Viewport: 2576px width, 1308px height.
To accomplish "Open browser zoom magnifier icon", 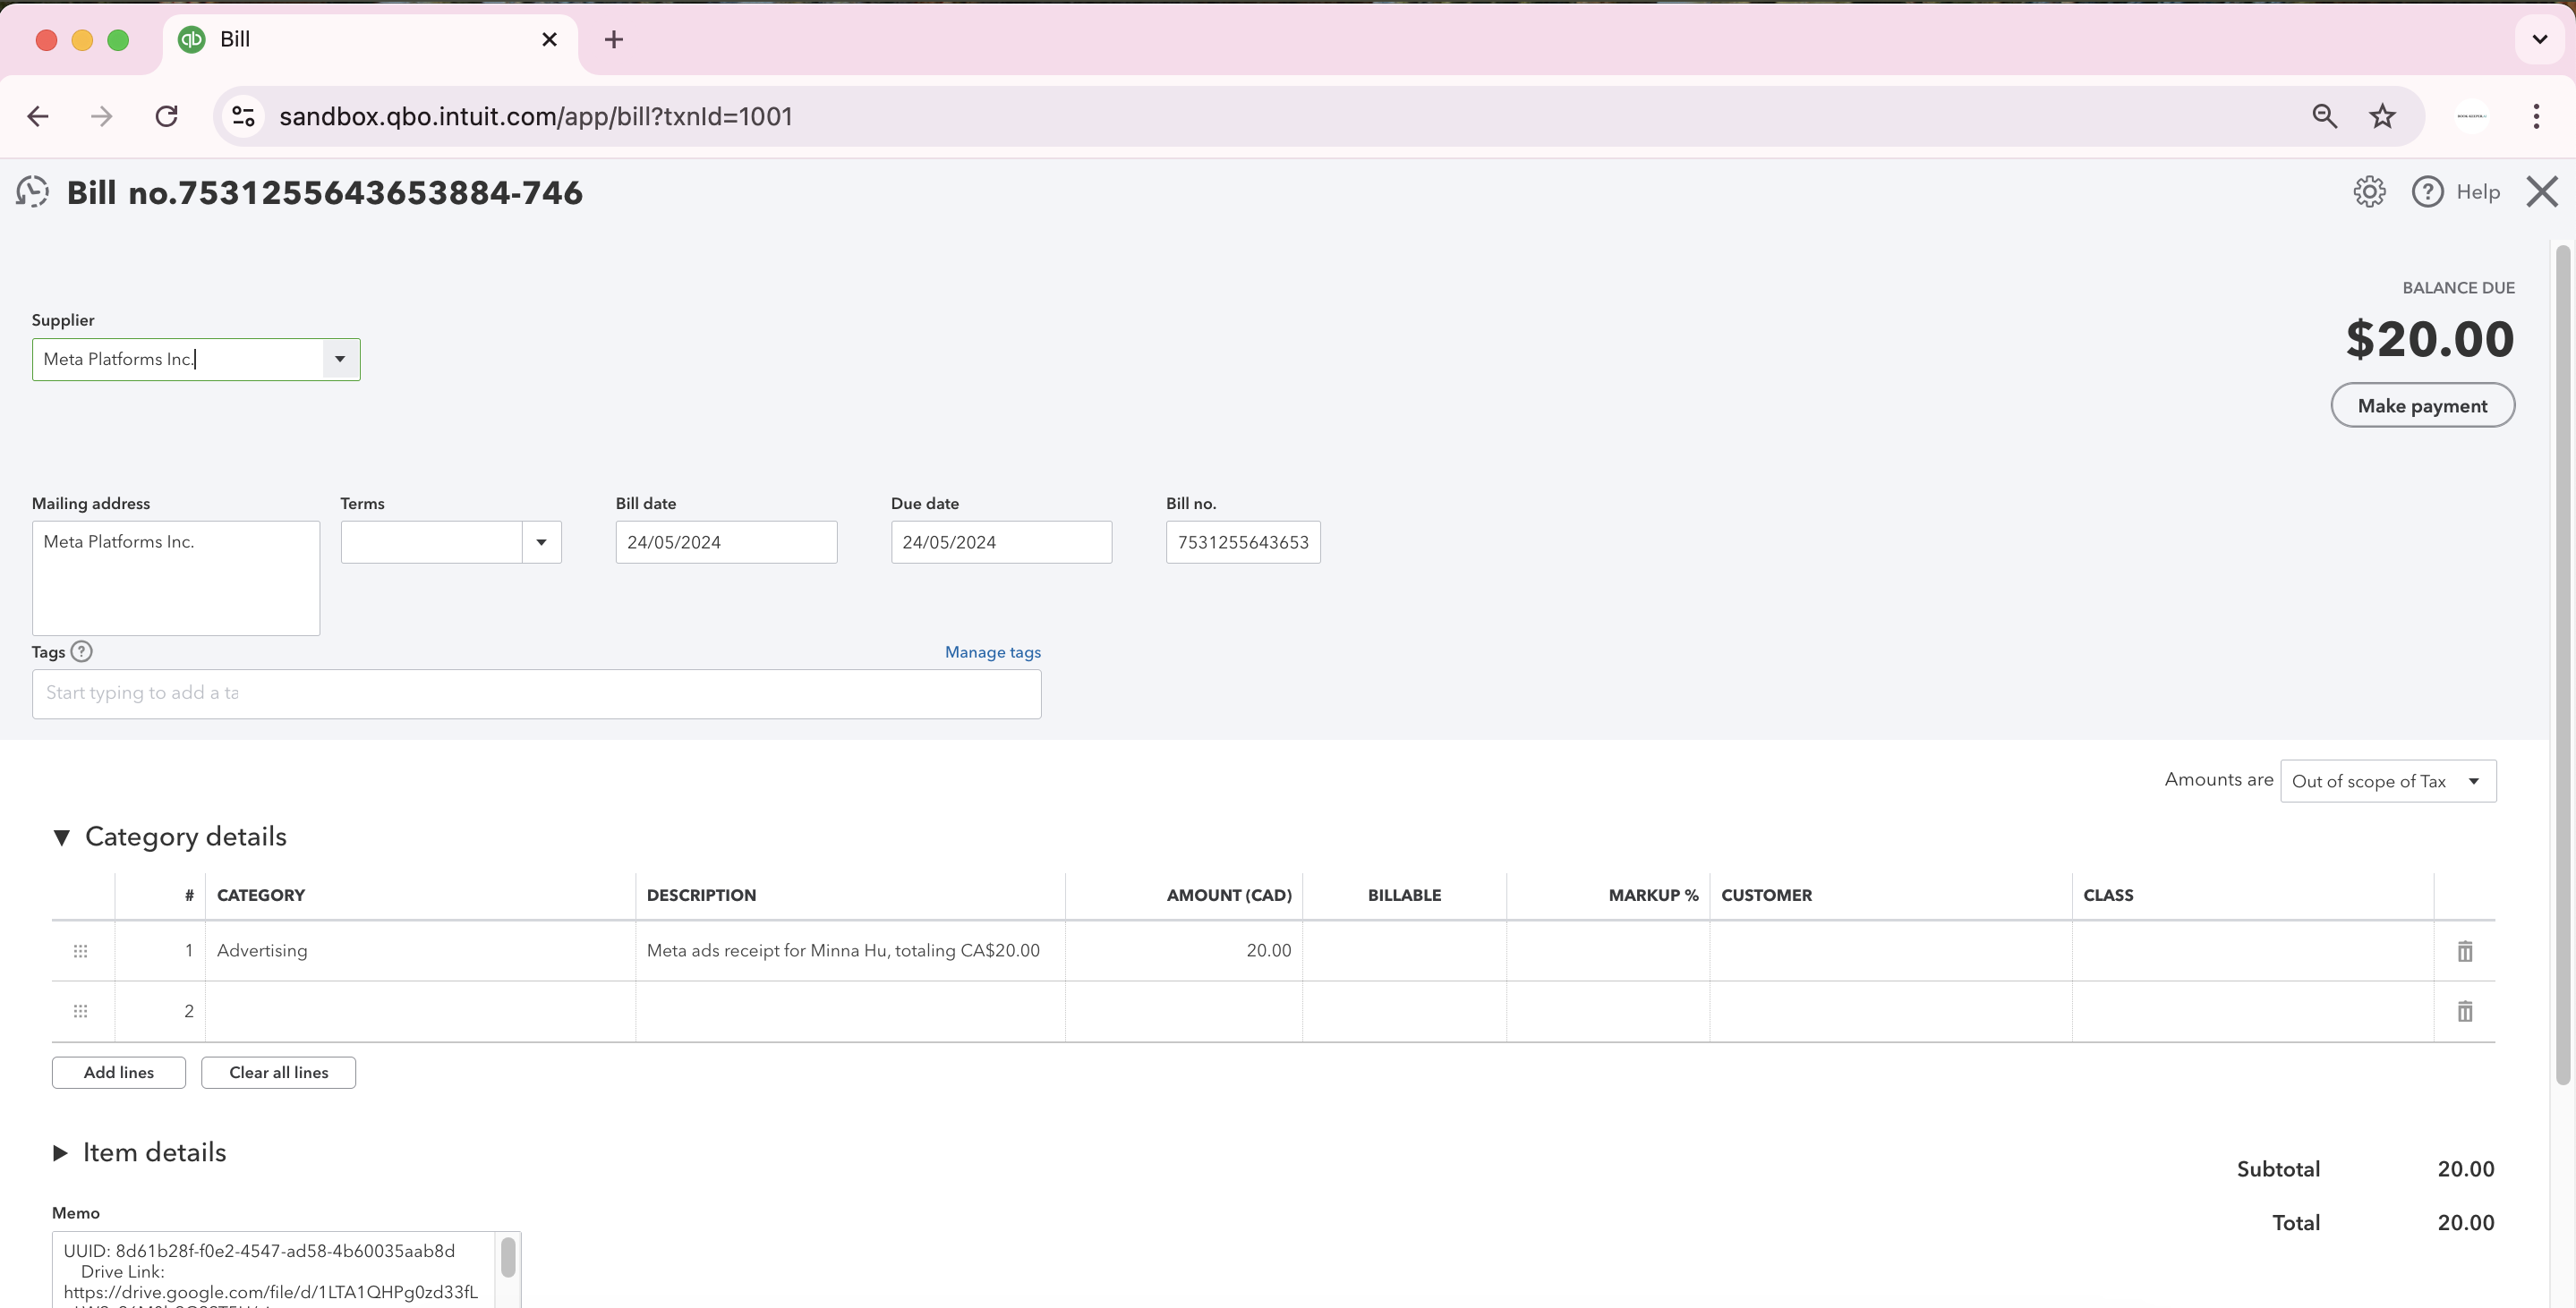I will 2324,117.
